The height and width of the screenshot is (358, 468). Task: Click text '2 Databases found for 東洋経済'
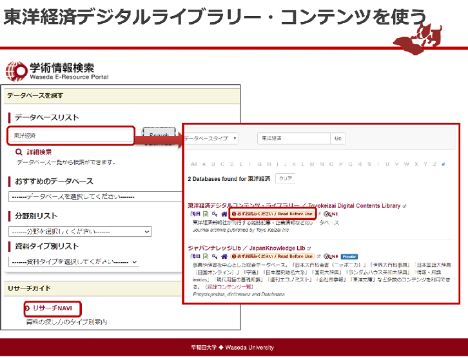(229, 179)
